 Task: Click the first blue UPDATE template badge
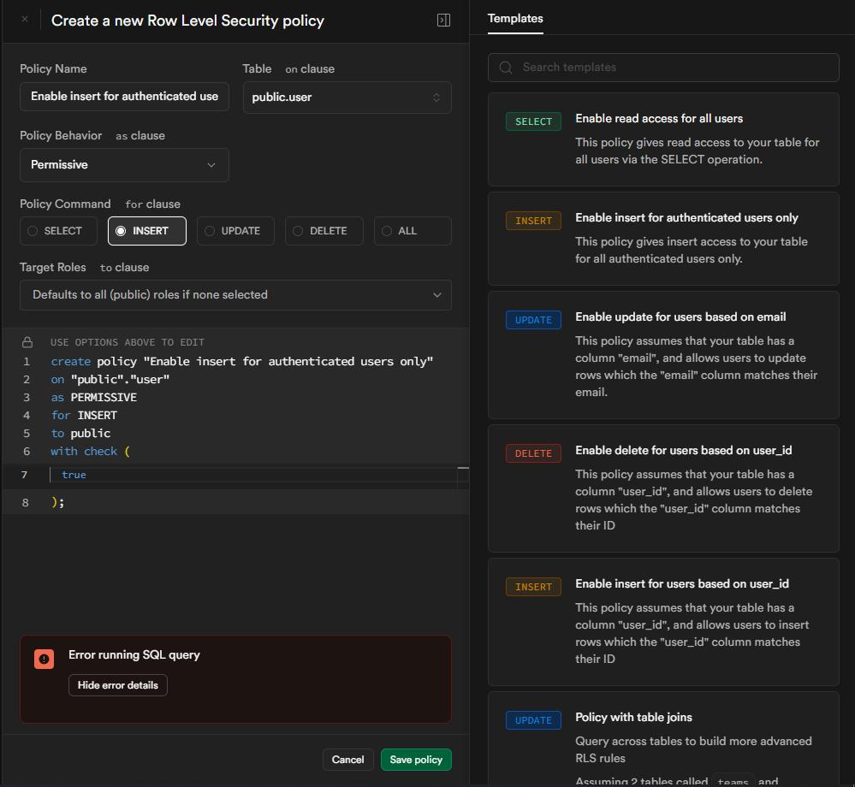pos(533,320)
